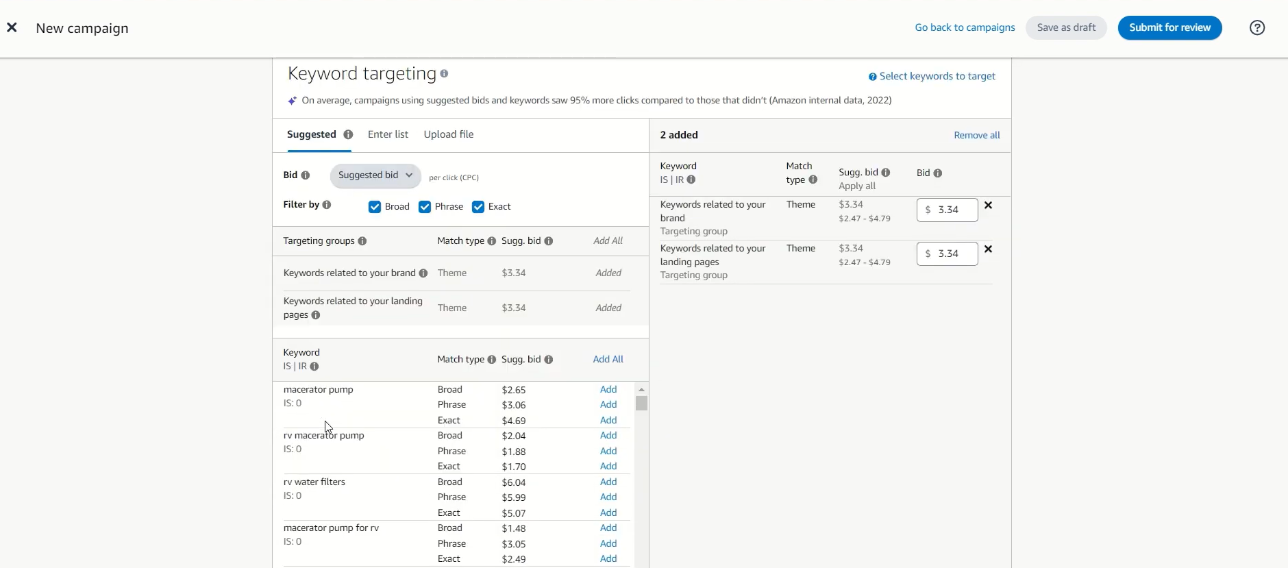Add macerator pump Exact match keyword
The image size is (1288, 568).
coord(608,420)
